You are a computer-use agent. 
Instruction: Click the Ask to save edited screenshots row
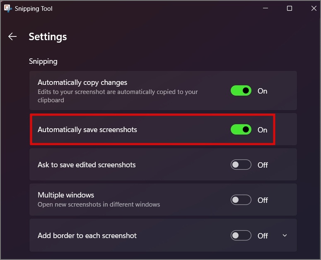point(163,164)
